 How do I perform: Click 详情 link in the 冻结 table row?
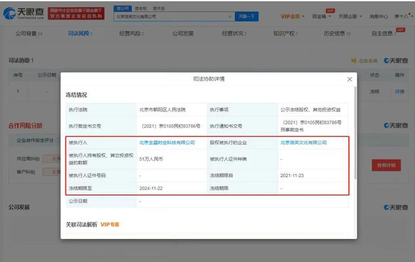point(400,91)
